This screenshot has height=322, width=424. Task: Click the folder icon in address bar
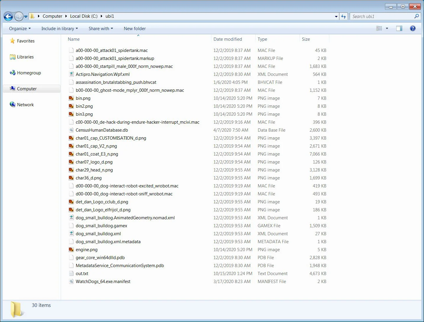click(32, 16)
